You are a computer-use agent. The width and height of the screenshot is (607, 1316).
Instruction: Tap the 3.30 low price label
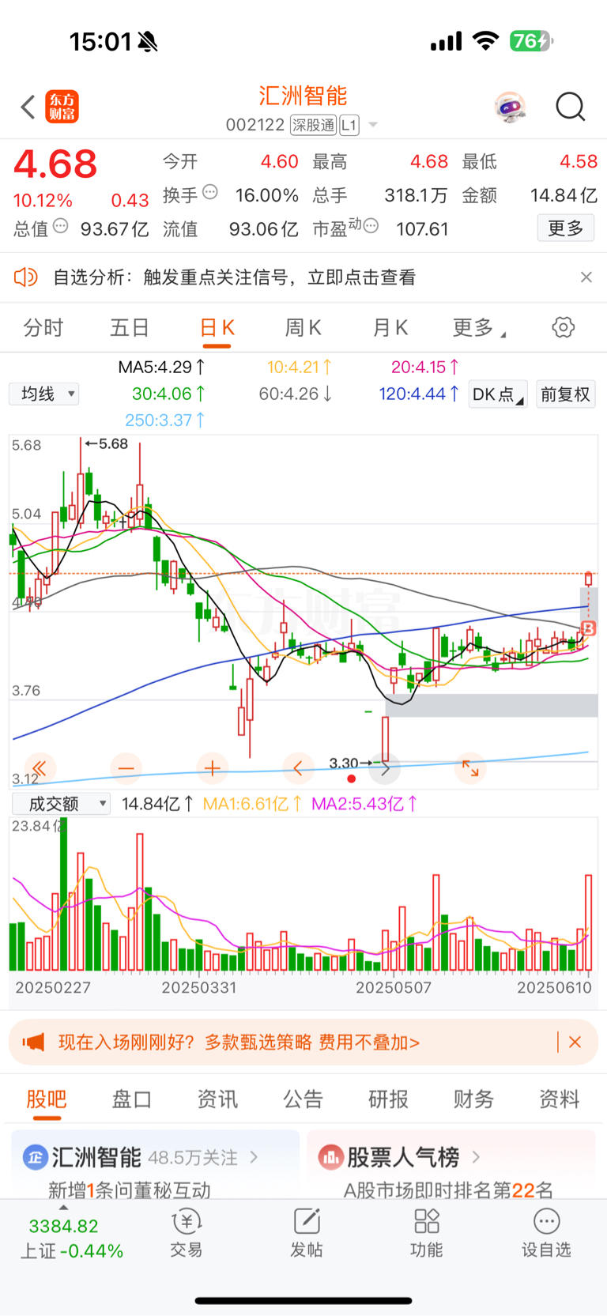(x=350, y=763)
